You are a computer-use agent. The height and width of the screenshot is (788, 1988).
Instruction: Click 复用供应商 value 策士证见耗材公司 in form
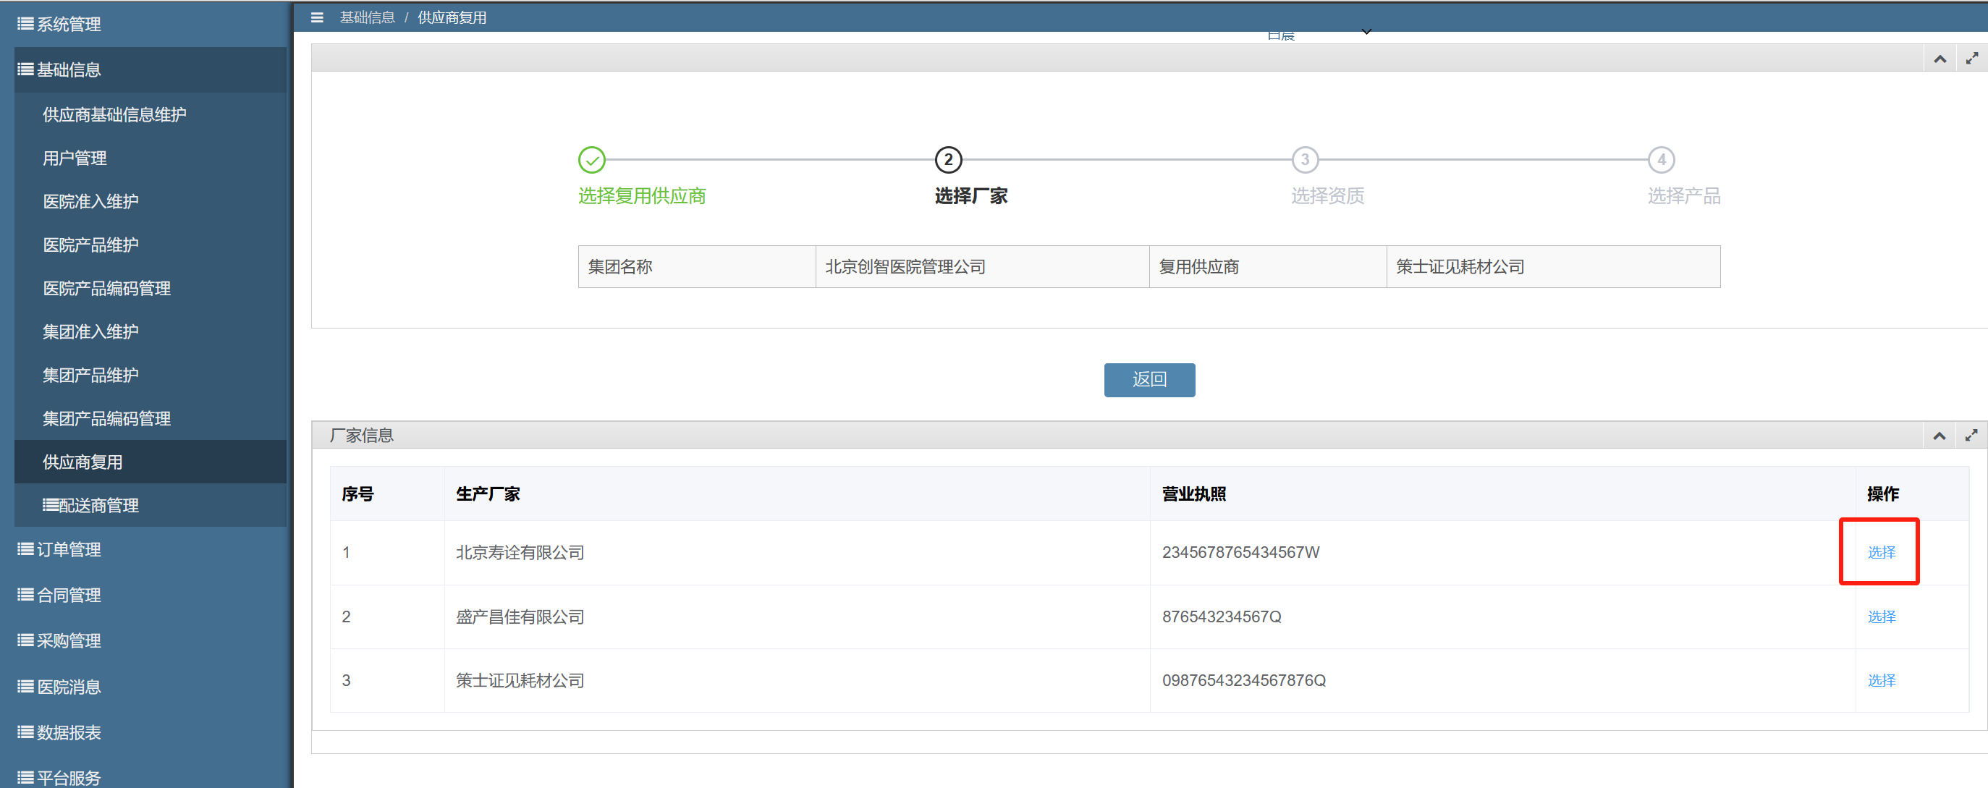point(1553,267)
